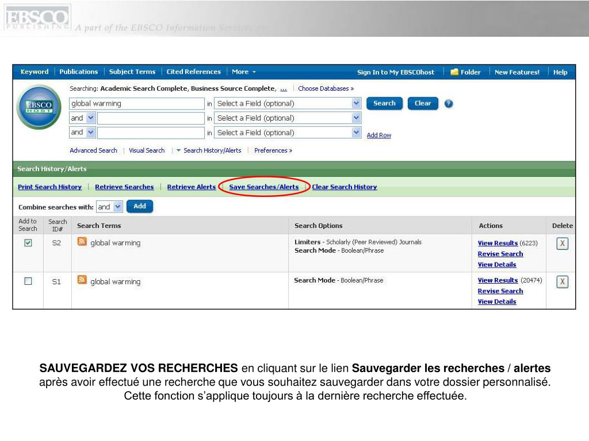This screenshot has width=589, height=441.
Task: Open the second row boolean operator dropdown
Action: 83,118
